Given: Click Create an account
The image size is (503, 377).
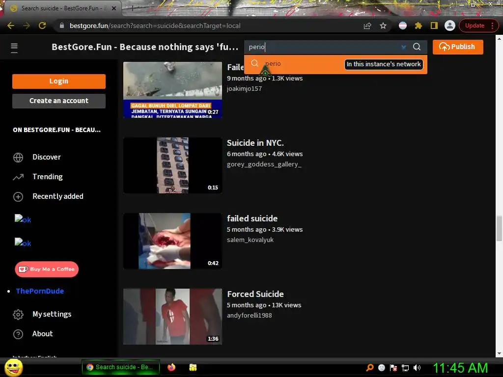Looking at the screenshot, I should point(59,101).
